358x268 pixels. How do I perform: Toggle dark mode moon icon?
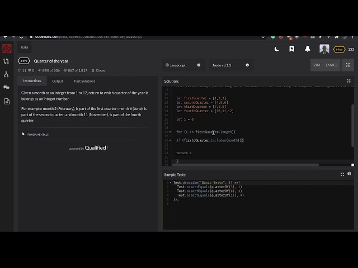[x=277, y=49]
